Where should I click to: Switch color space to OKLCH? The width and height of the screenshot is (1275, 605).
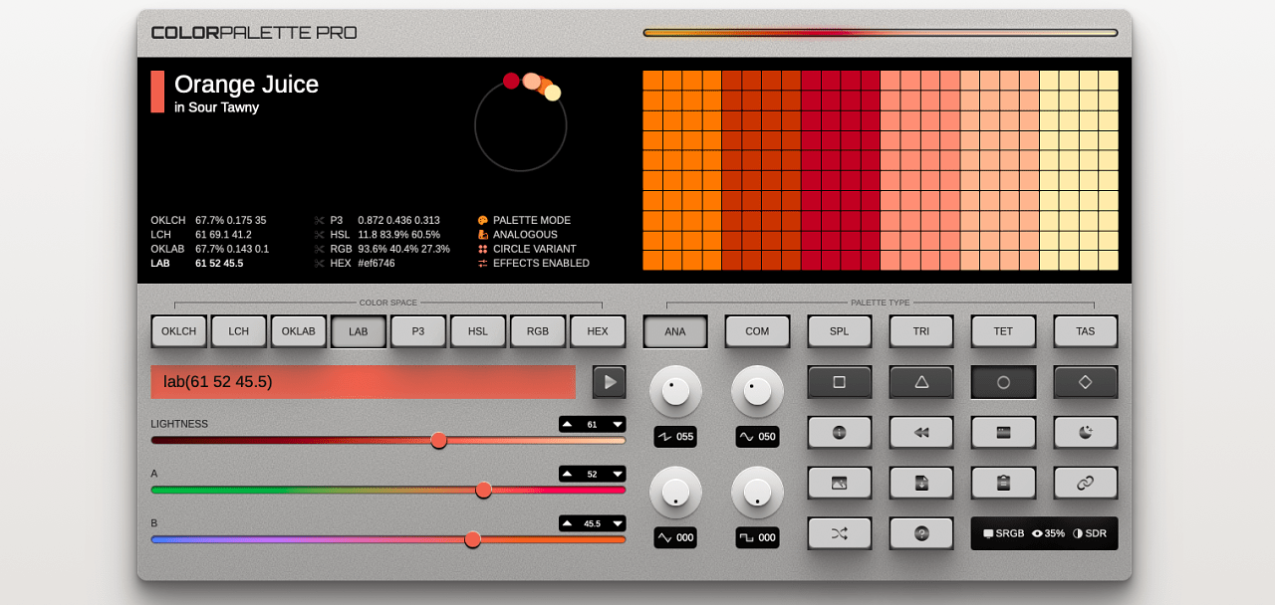click(179, 331)
